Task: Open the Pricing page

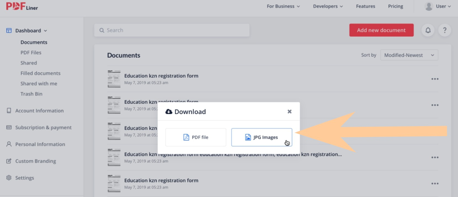Action: pos(395,6)
